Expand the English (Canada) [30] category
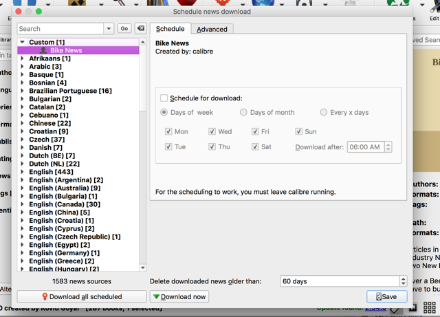440x317 pixels. [22, 204]
